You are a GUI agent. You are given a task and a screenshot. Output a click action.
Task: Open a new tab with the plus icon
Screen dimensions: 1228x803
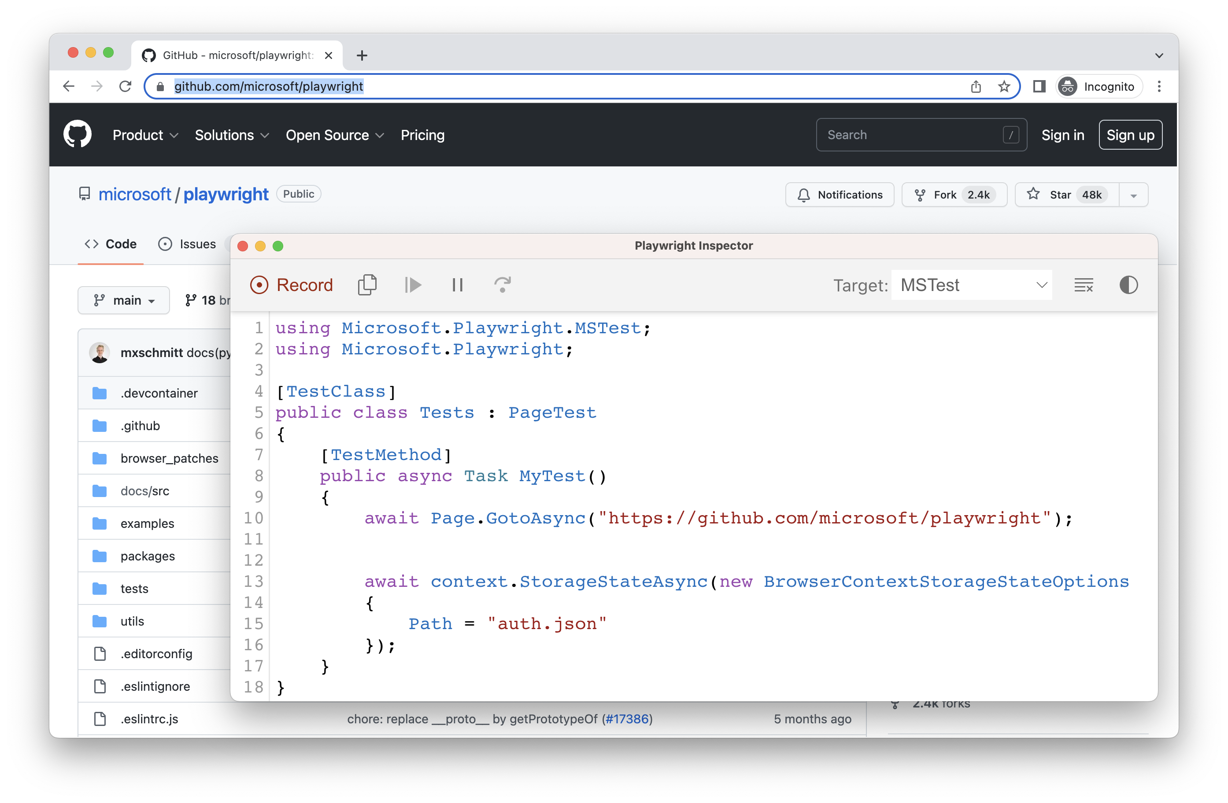point(362,55)
